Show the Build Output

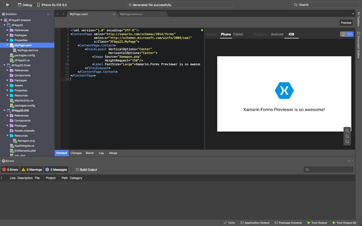(x=86, y=169)
